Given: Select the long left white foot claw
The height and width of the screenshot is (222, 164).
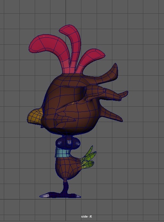Looking at the screenshot, I should click(45, 195).
